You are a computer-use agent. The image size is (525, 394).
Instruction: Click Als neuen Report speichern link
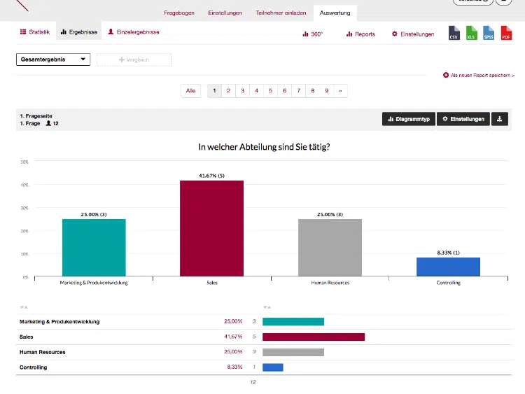pyautogui.click(x=479, y=76)
